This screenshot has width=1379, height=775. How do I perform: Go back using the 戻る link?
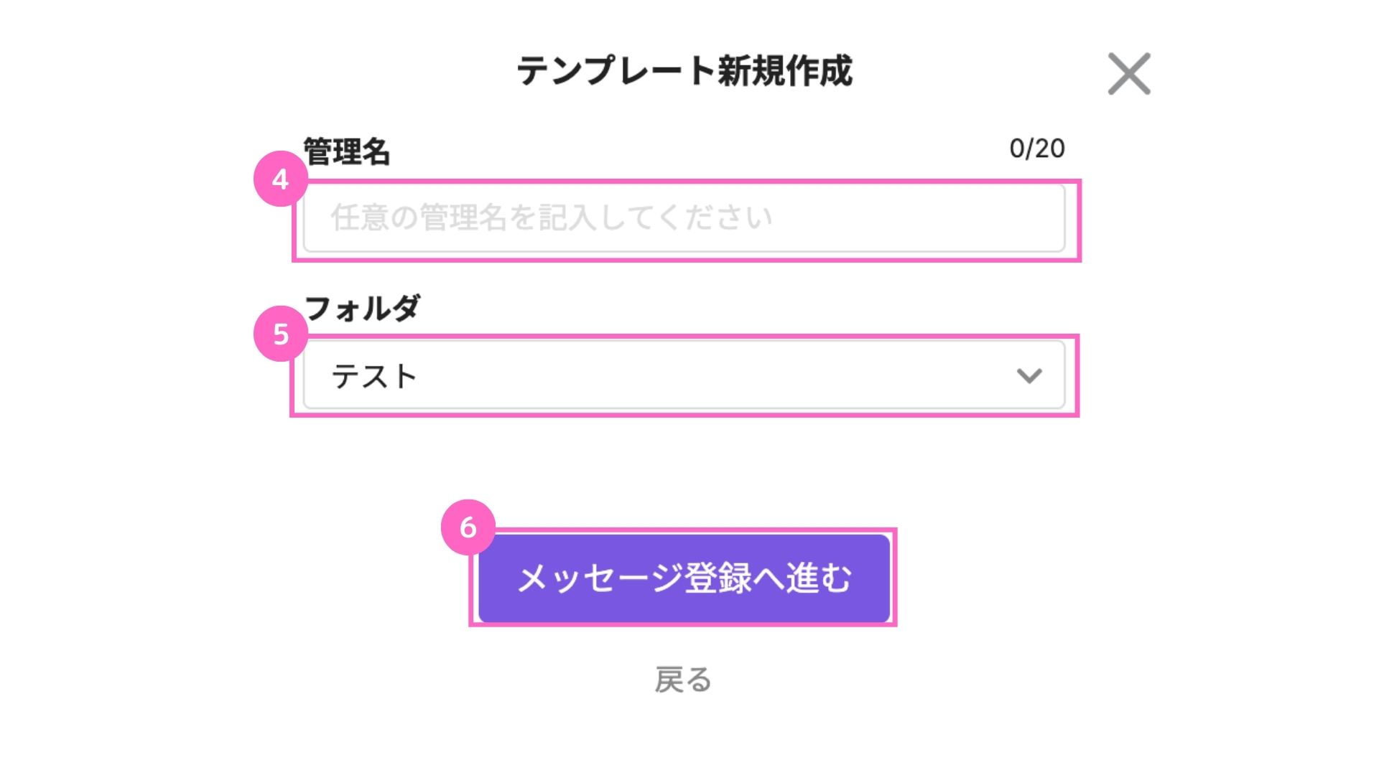tap(683, 679)
